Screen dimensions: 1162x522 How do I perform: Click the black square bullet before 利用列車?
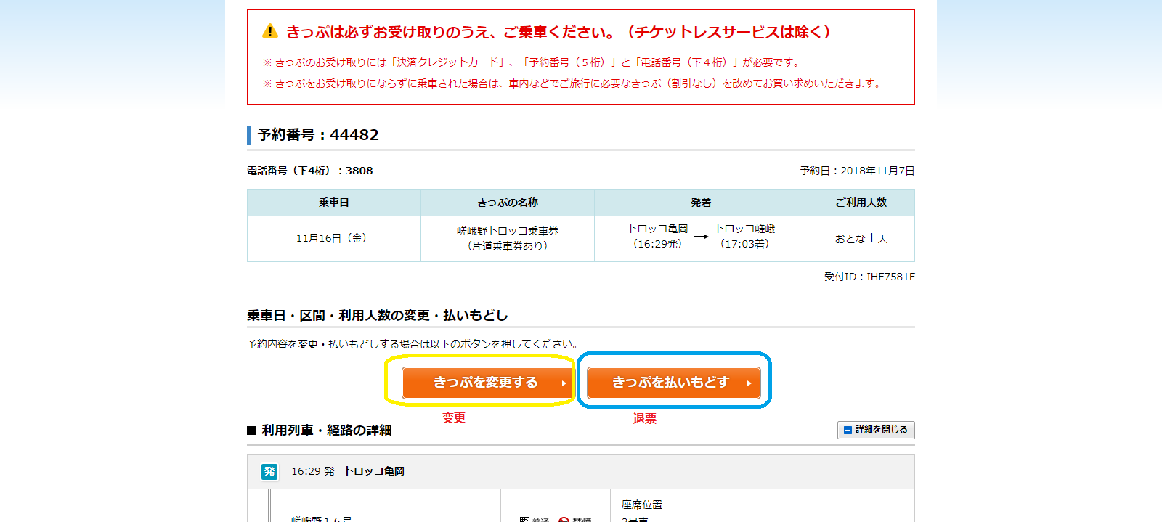pos(251,431)
